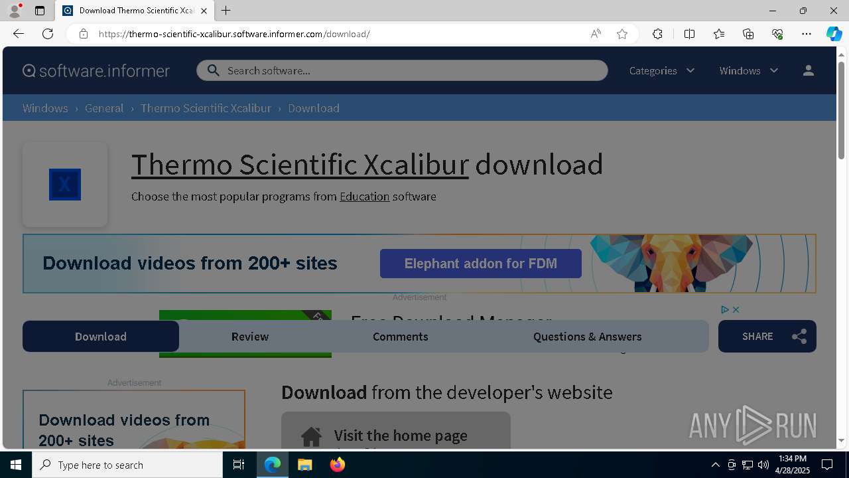Show hidden tray icons chevron
The width and height of the screenshot is (849, 478).
point(715,465)
